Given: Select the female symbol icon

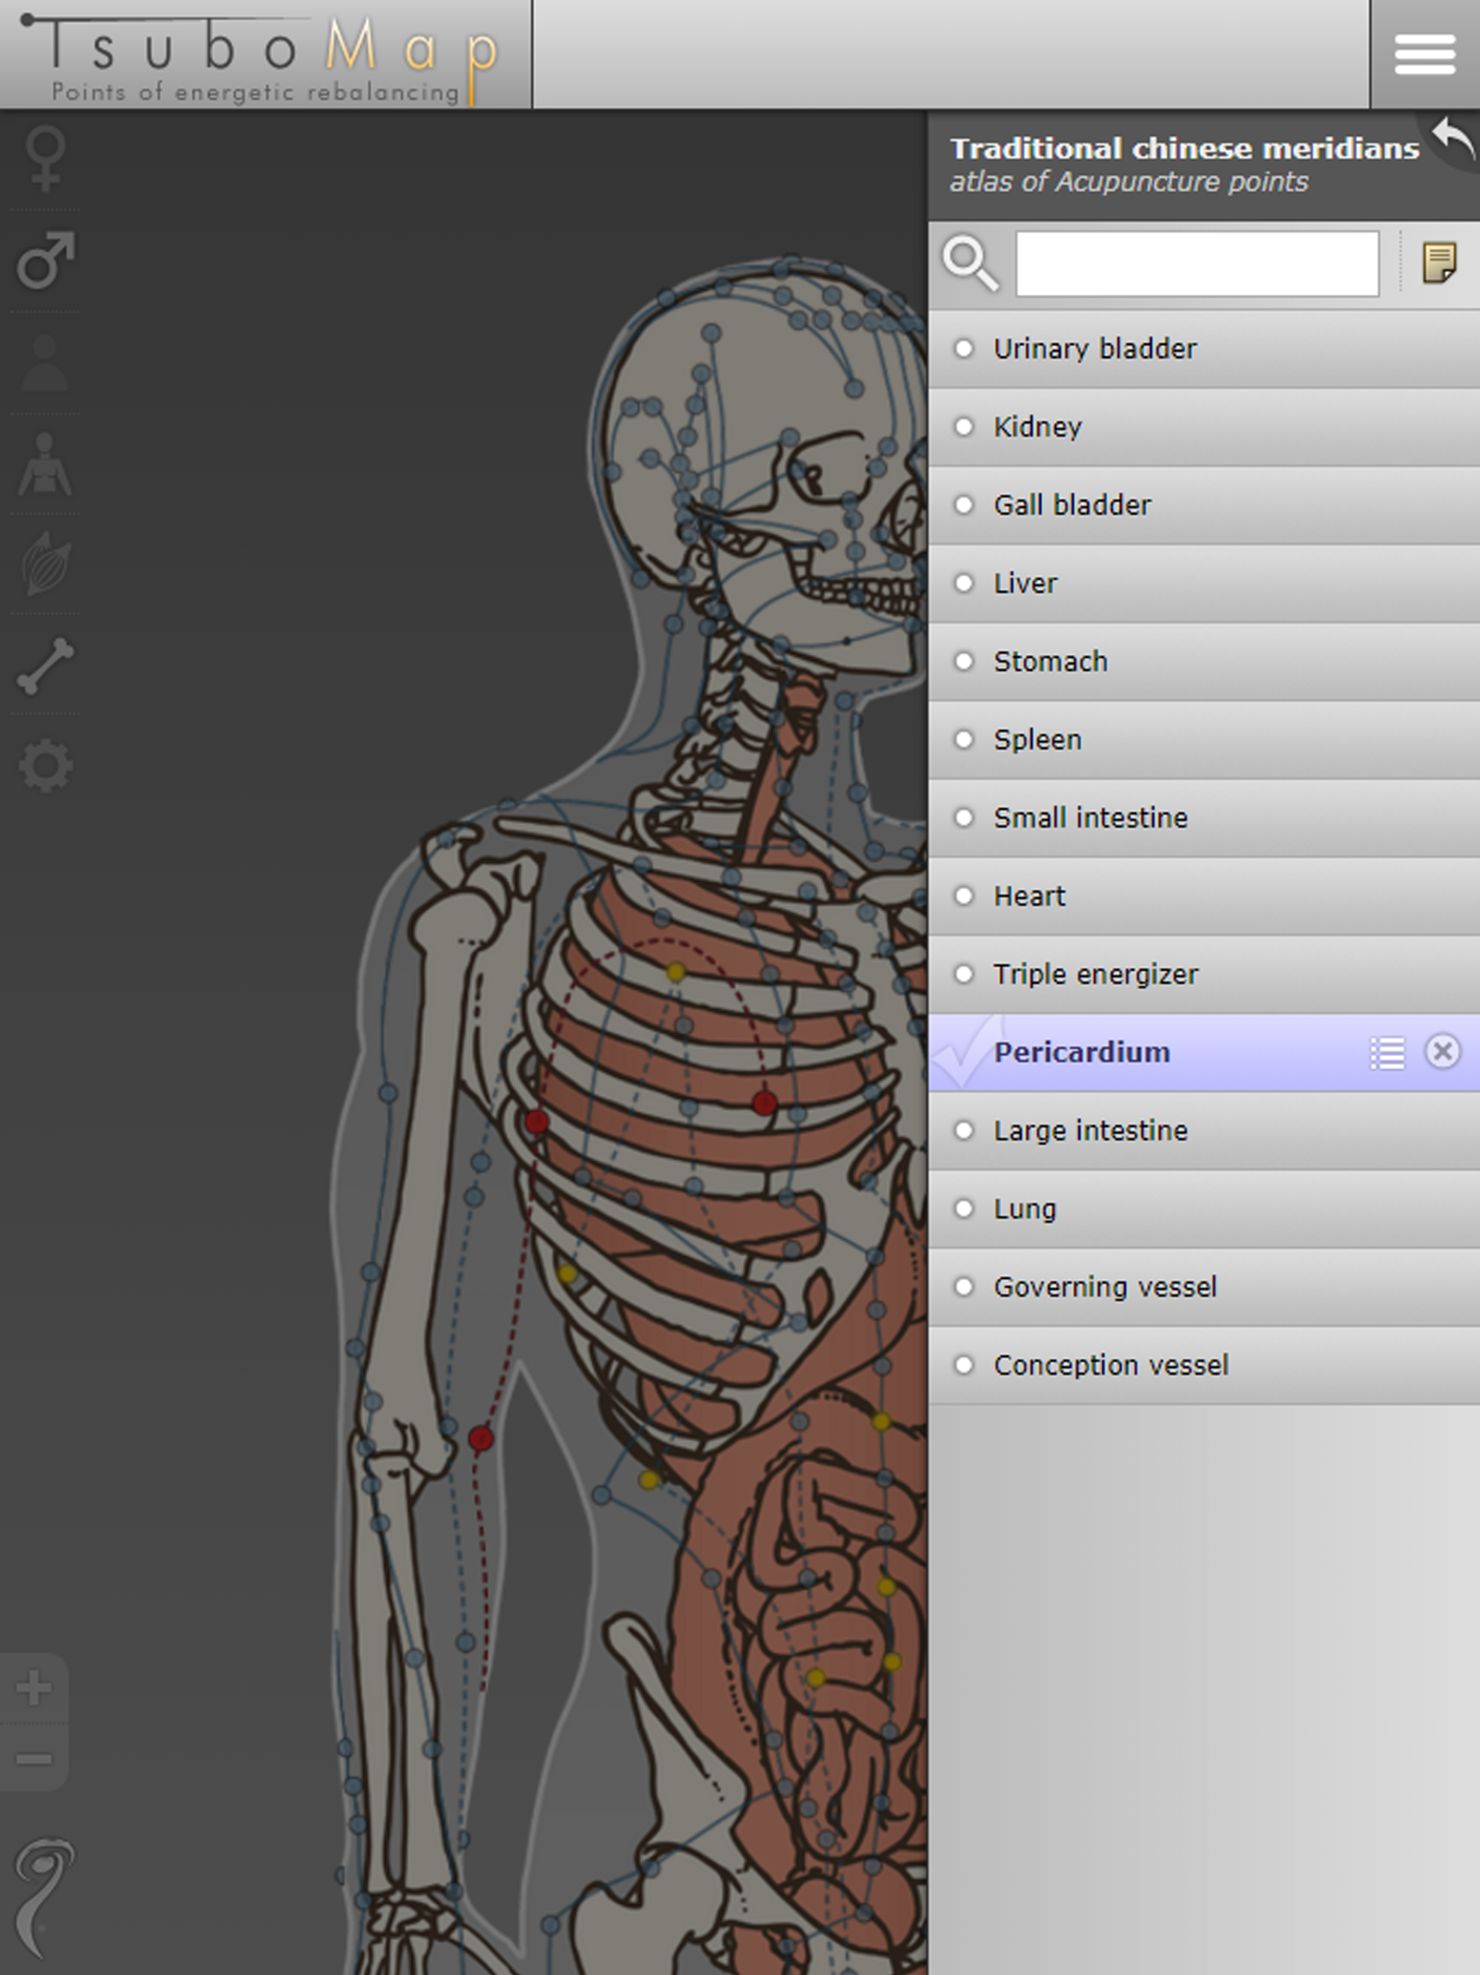Looking at the screenshot, I should (x=46, y=159).
